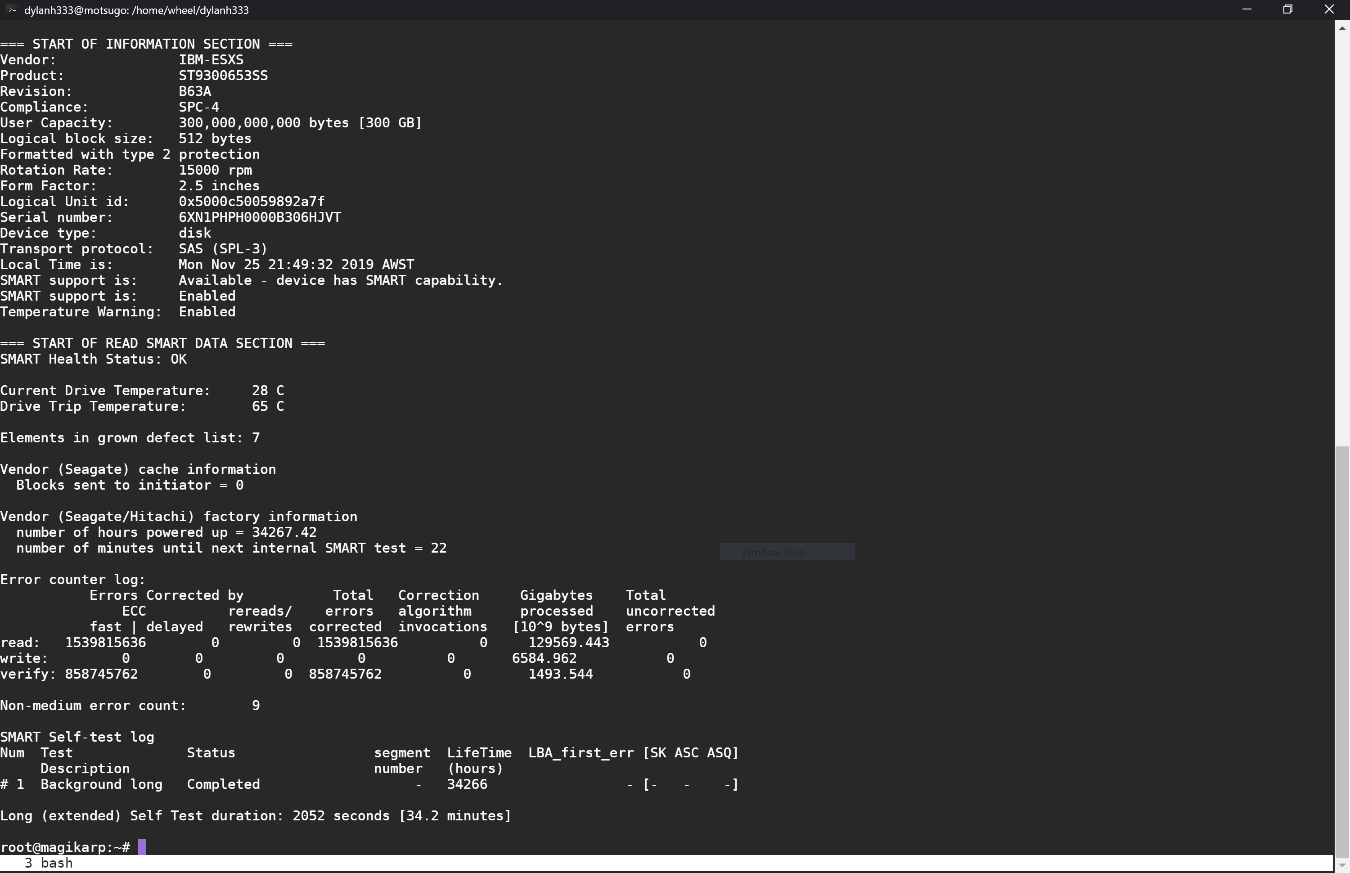Viewport: 1350px width, 873px height.
Task: Click the read row's fast ECC value '1539815636'
Action: pyautogui.click(x=105, y=643)
